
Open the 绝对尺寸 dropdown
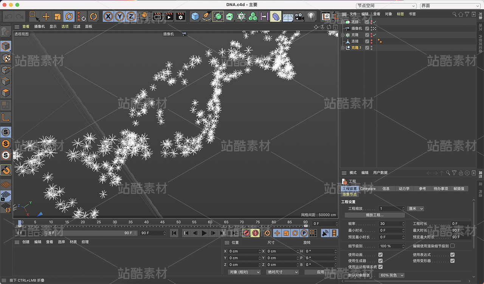point(282,272)
